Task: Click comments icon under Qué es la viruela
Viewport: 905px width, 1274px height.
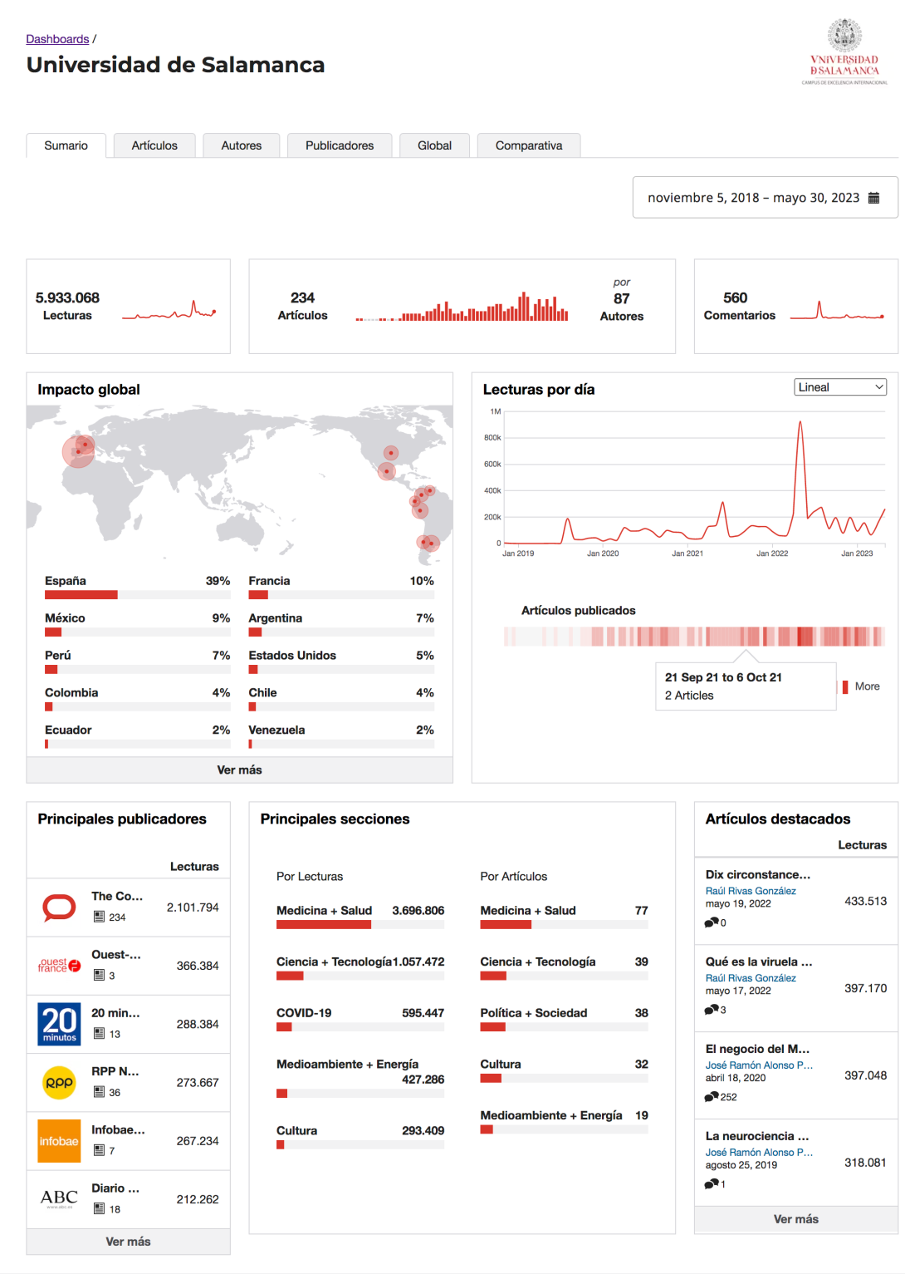Action: click(x=711, y=1010)
